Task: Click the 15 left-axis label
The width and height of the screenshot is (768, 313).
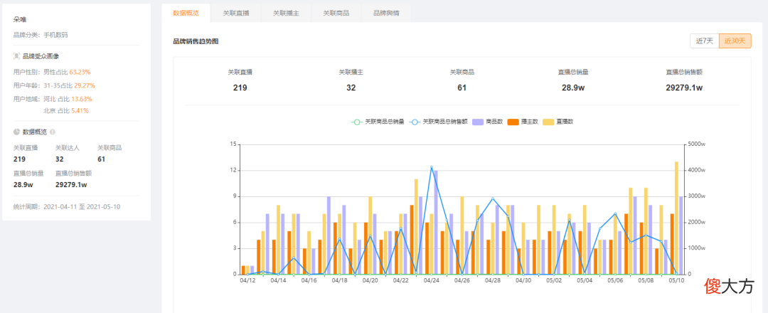Action: tap(234, 144)
